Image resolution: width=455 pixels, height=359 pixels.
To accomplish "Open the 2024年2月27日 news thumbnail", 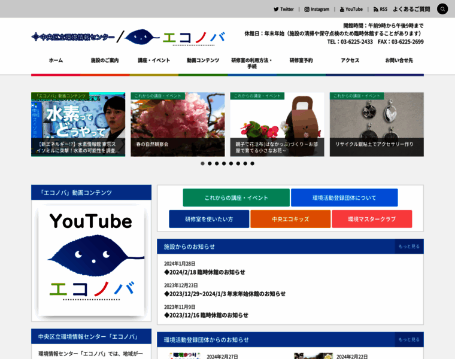I will 184,356.
